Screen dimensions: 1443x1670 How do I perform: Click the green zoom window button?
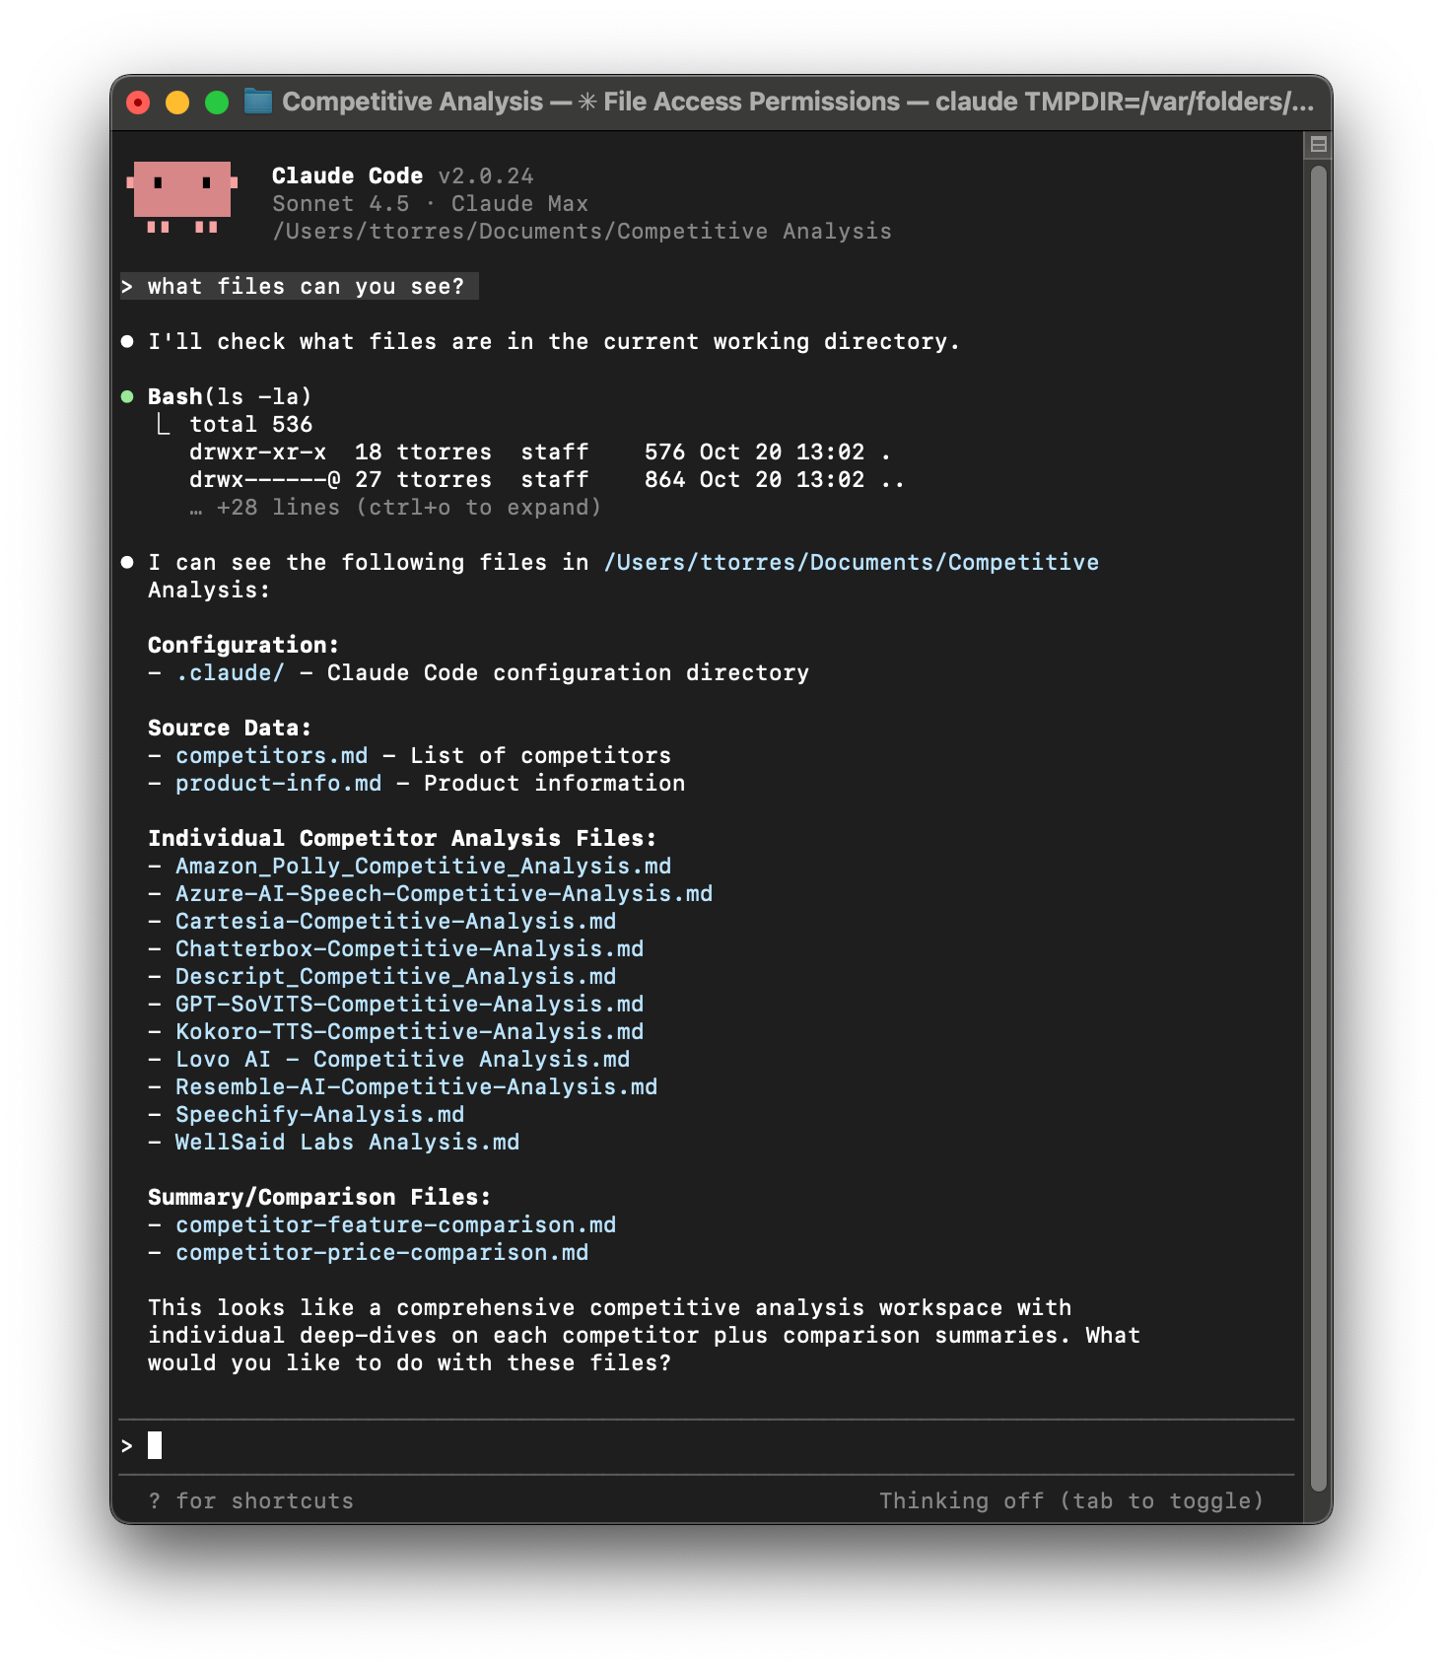click(x=217, y=103)
